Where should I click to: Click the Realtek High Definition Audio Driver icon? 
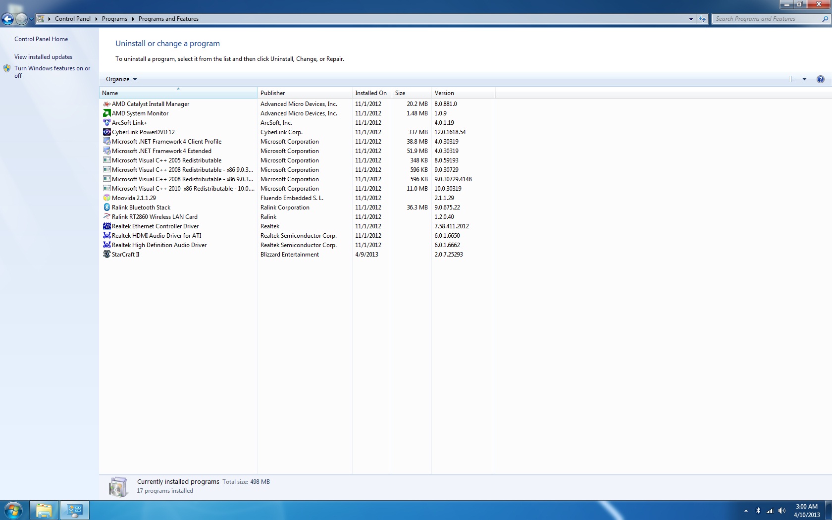coord(106,245)
